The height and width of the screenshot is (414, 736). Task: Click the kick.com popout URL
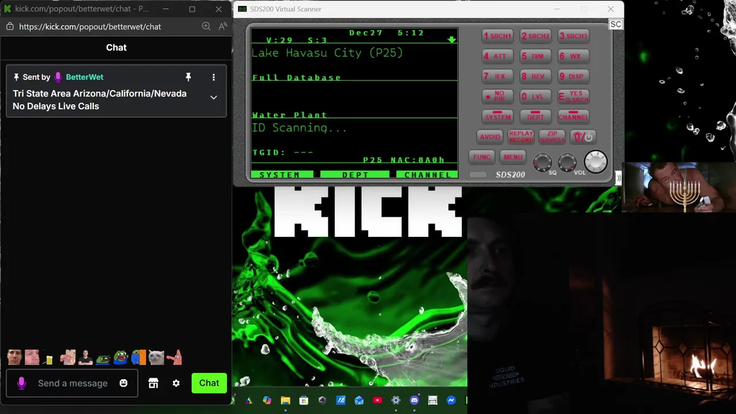pyautogui.click(x=90, y=26)
